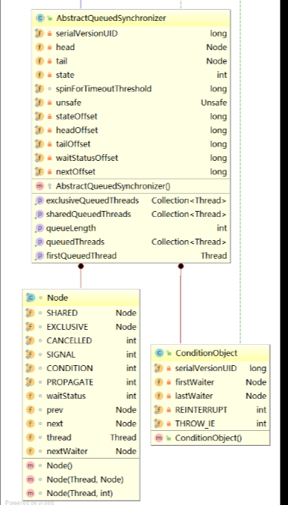Select the waitStatusOffset field row

tap(131, 158)
